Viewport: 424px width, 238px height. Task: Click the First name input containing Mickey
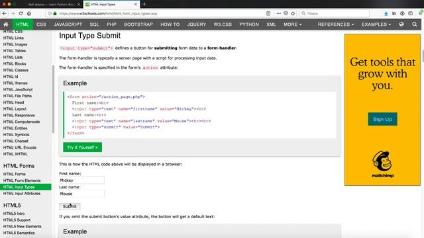click(81, 180)
